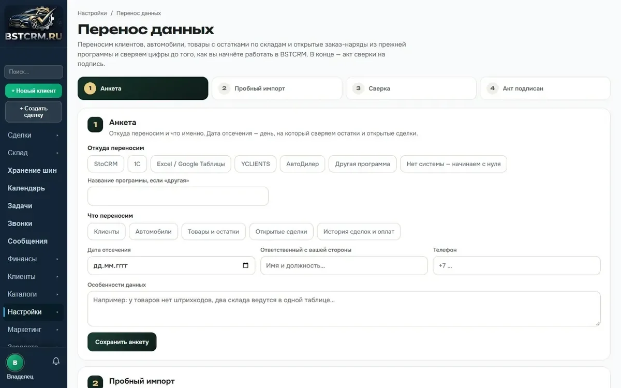This screenshot has width=621, height=388.
Task: Focus the Телефон input field
Action: (517, 265)
